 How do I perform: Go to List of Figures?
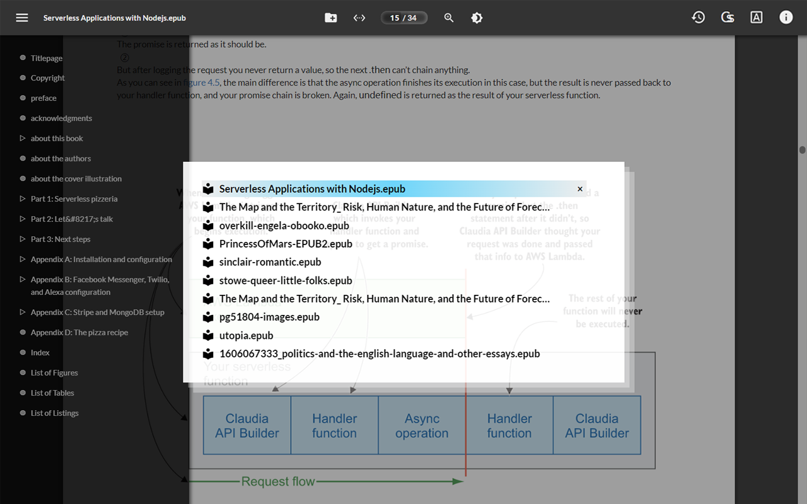tap(54, 373)
